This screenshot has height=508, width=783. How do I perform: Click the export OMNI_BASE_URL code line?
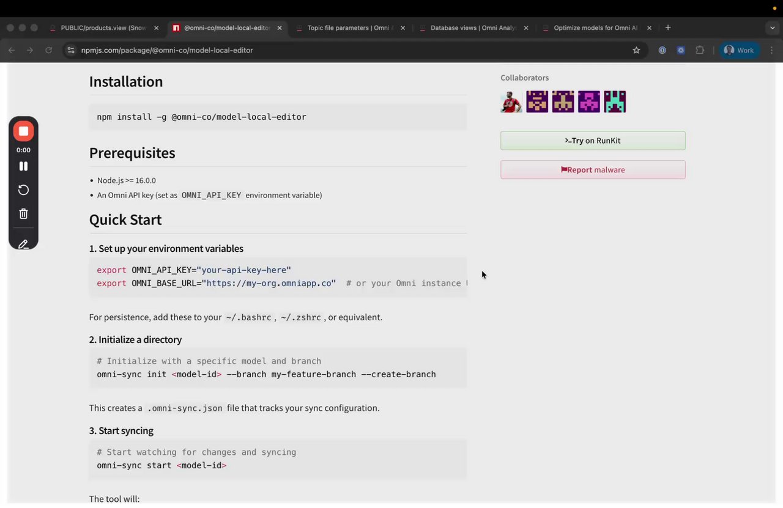281,283
